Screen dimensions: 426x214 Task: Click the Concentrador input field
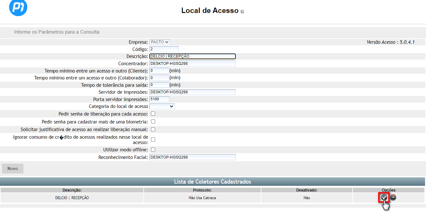(192, 64)
